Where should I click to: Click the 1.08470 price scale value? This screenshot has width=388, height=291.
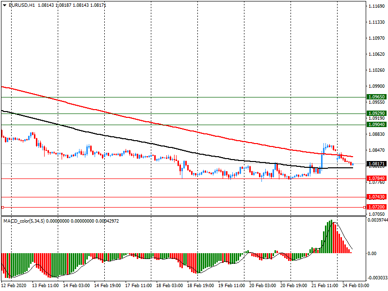coord(377,150)
